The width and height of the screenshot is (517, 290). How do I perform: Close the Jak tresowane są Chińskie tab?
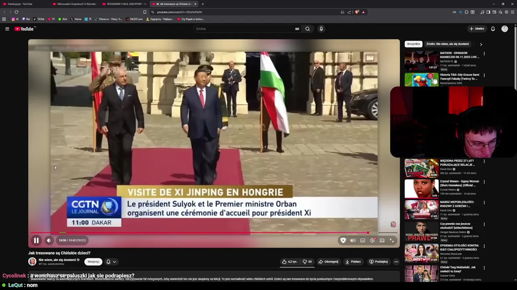(195, 4)
